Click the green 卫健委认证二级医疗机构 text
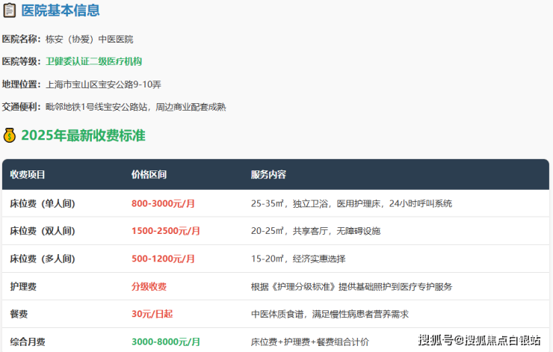 pyautogui.click(x=93, y=61)
